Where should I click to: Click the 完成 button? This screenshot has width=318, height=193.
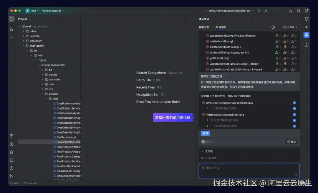coord(205,133)
